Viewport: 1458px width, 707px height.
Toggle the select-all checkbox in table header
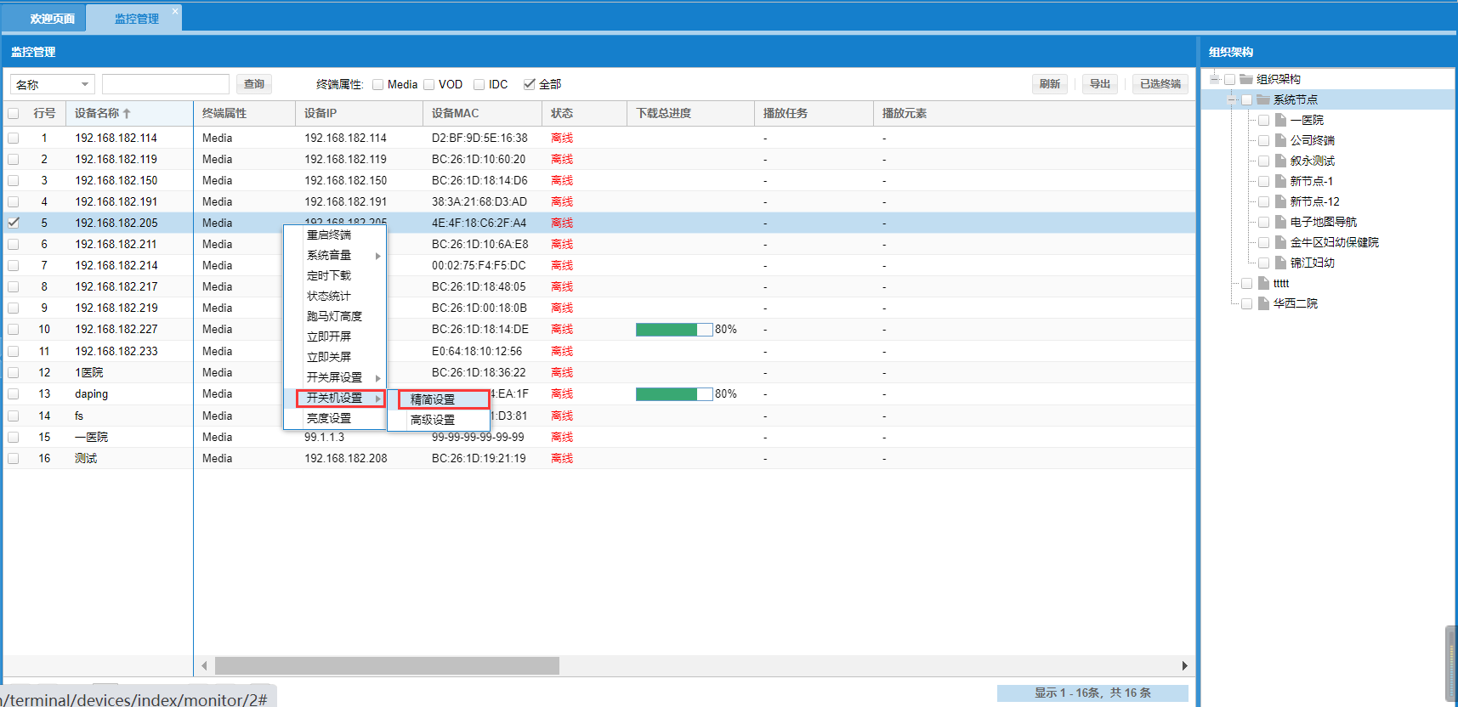[x=13, y=113]
